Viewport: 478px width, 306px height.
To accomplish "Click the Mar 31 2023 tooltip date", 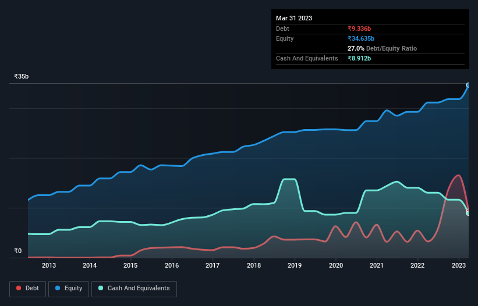I will (x=294, y=18).
